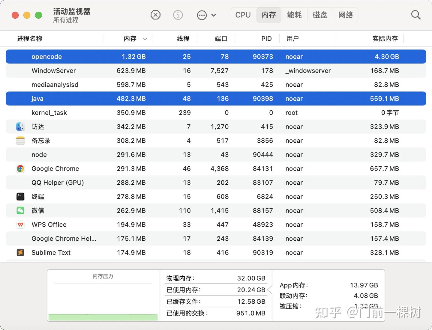
Task: Select the WindowServer process row
Action: coord(216,71)
